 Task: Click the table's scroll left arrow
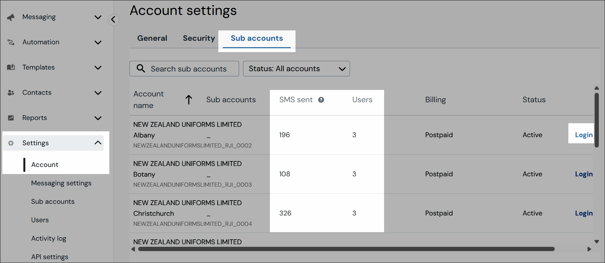tap(133, 249)
